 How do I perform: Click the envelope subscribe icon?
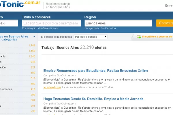pyautogui.click(x=139, y=37)
